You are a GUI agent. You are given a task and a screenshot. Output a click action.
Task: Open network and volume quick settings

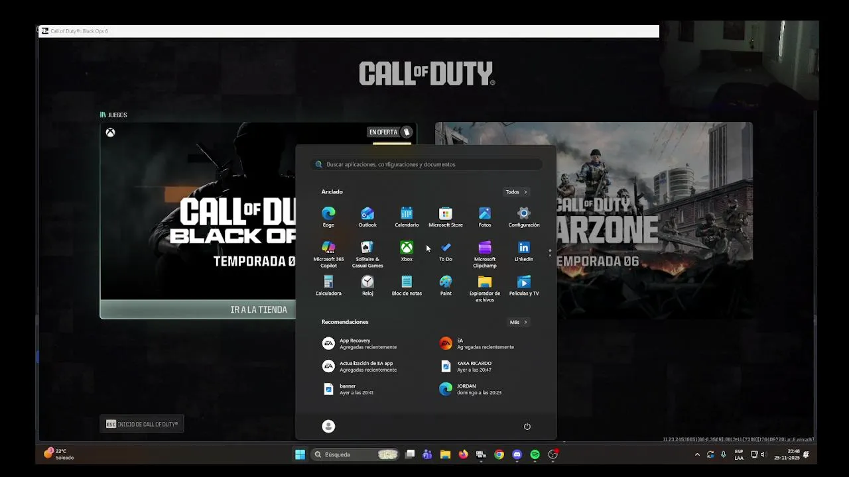point(758,454)
